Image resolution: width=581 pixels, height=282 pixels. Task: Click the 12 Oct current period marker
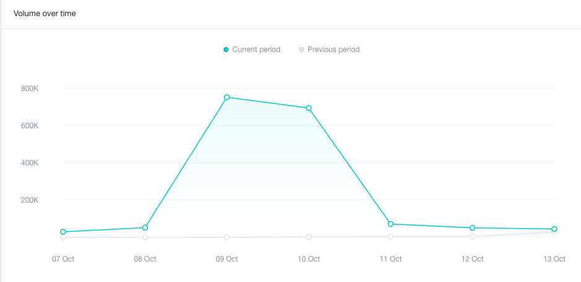(473, 228)
